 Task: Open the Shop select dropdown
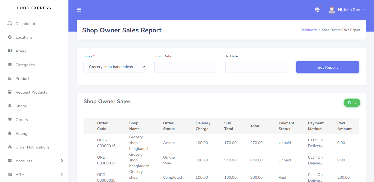coord(115,67)
